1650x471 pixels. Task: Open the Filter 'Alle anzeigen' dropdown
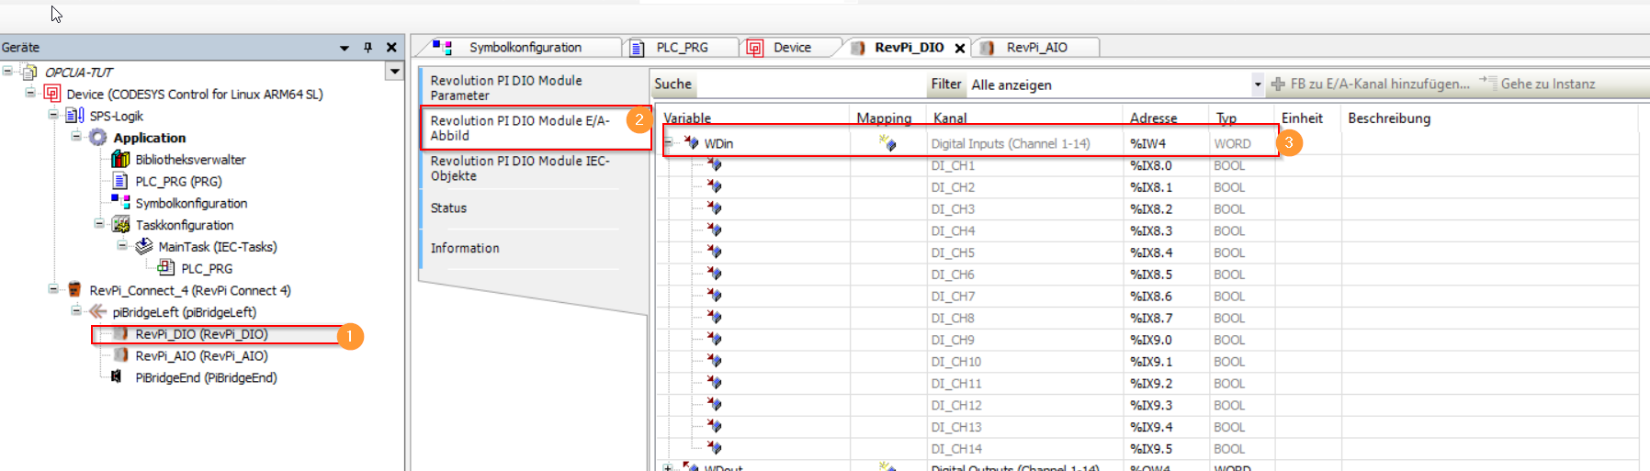pos(1257,84)
